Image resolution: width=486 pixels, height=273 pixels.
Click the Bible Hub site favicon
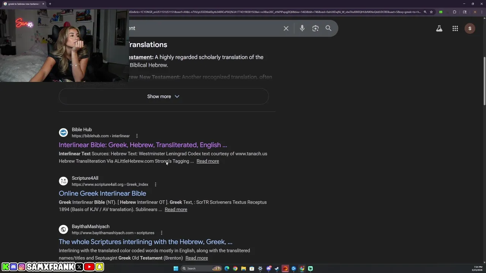tap(63, 133)
